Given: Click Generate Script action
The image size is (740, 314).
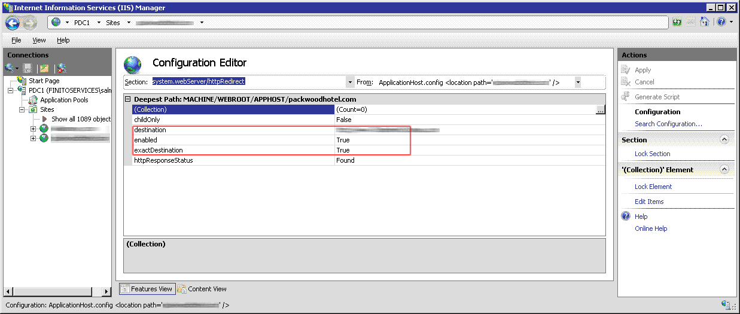Looking at the screenshot, I should (x=657, y=97).
